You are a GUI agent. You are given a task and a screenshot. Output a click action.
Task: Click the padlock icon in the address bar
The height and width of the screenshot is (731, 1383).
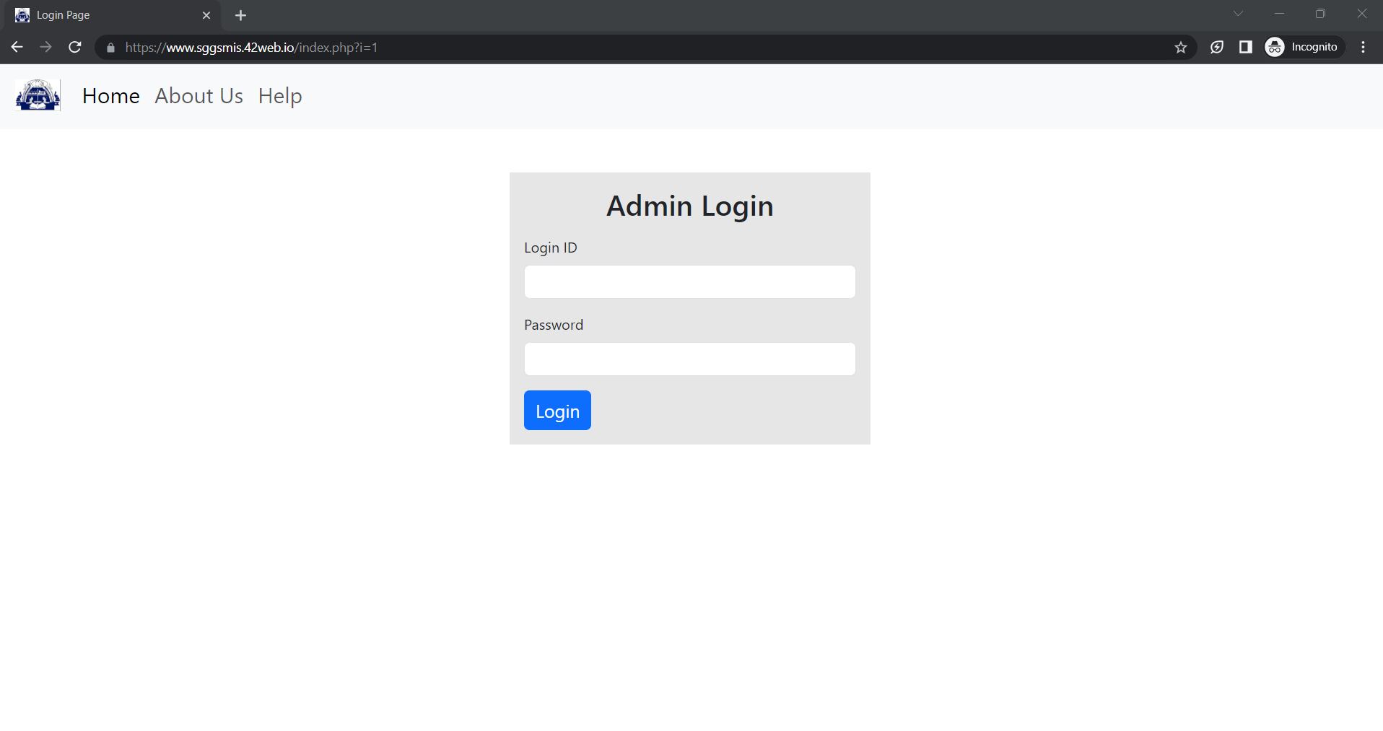[110, 48]
